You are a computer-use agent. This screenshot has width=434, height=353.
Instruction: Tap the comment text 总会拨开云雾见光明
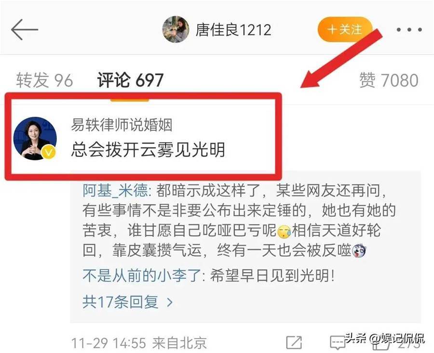coord(148,149)
